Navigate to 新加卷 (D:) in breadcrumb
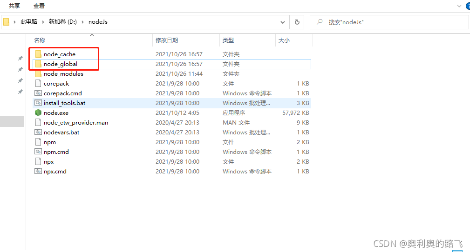This screenshot has height=252, width=470. point(62,22)
